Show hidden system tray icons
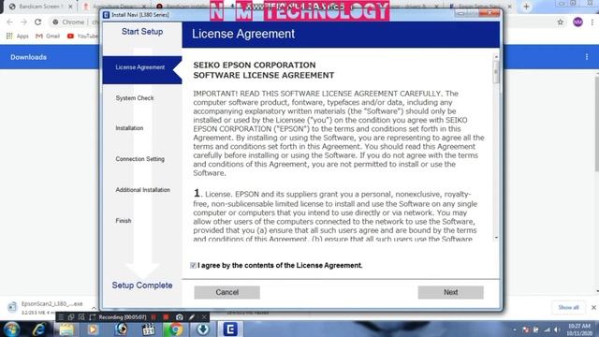 (515, 330)
